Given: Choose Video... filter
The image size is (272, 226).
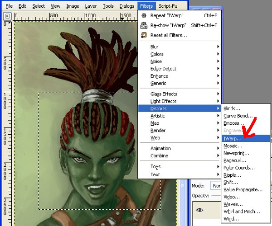Looking at the screenshot, I should coord(246,197).
